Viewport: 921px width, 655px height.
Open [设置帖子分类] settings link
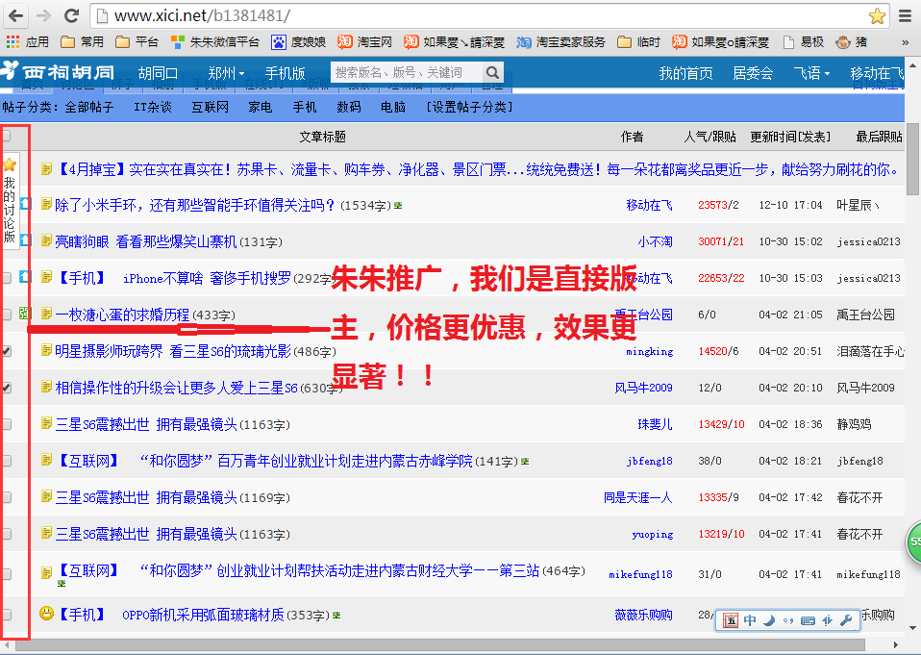[469, 107]
